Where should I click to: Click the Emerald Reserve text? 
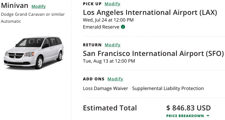pyautogui.click(x=101, y=27)
